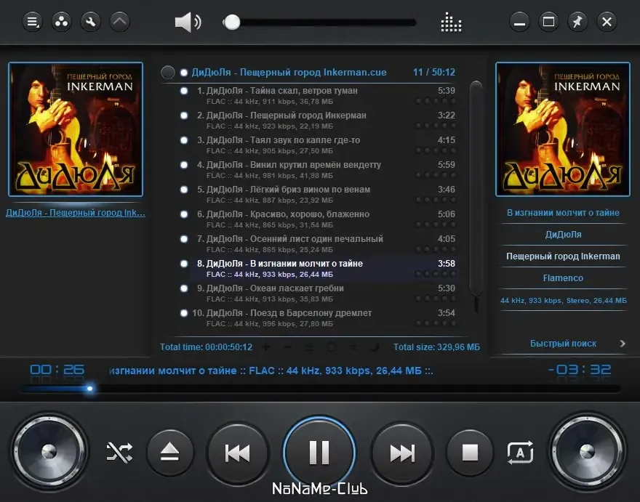The height and width of the screenshot is (502, 640).
Task: Click the progress bar position knob
Action: (x=89, y=389)
